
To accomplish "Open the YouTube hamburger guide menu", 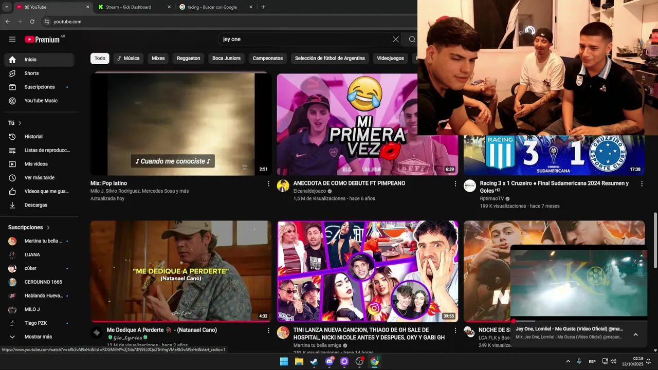I will (x=12, y=39).
